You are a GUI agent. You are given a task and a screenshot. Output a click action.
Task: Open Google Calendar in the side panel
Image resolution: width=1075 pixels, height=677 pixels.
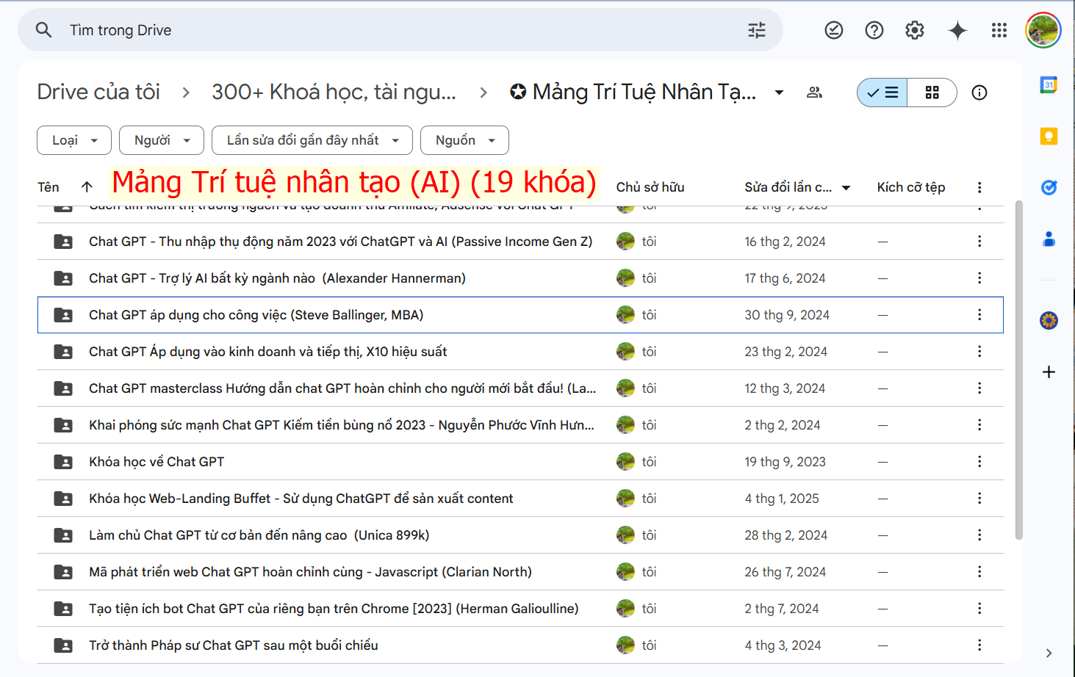pos(1049,85)
